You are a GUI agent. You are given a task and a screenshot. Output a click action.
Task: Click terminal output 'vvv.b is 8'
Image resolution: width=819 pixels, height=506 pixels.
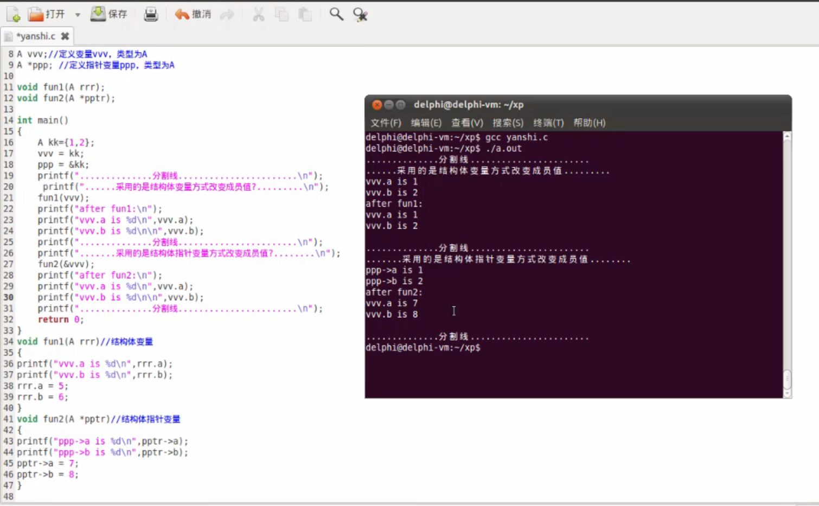click(392, 315)
